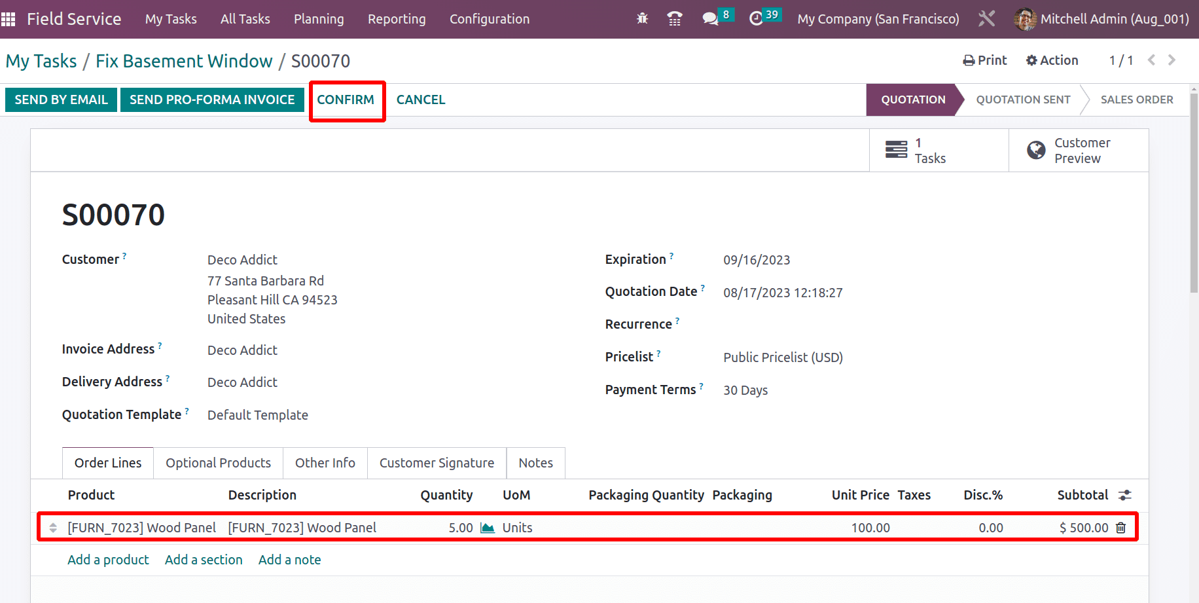
Task: Show help tooltip for Expiration field
Action: coord(671,256)
